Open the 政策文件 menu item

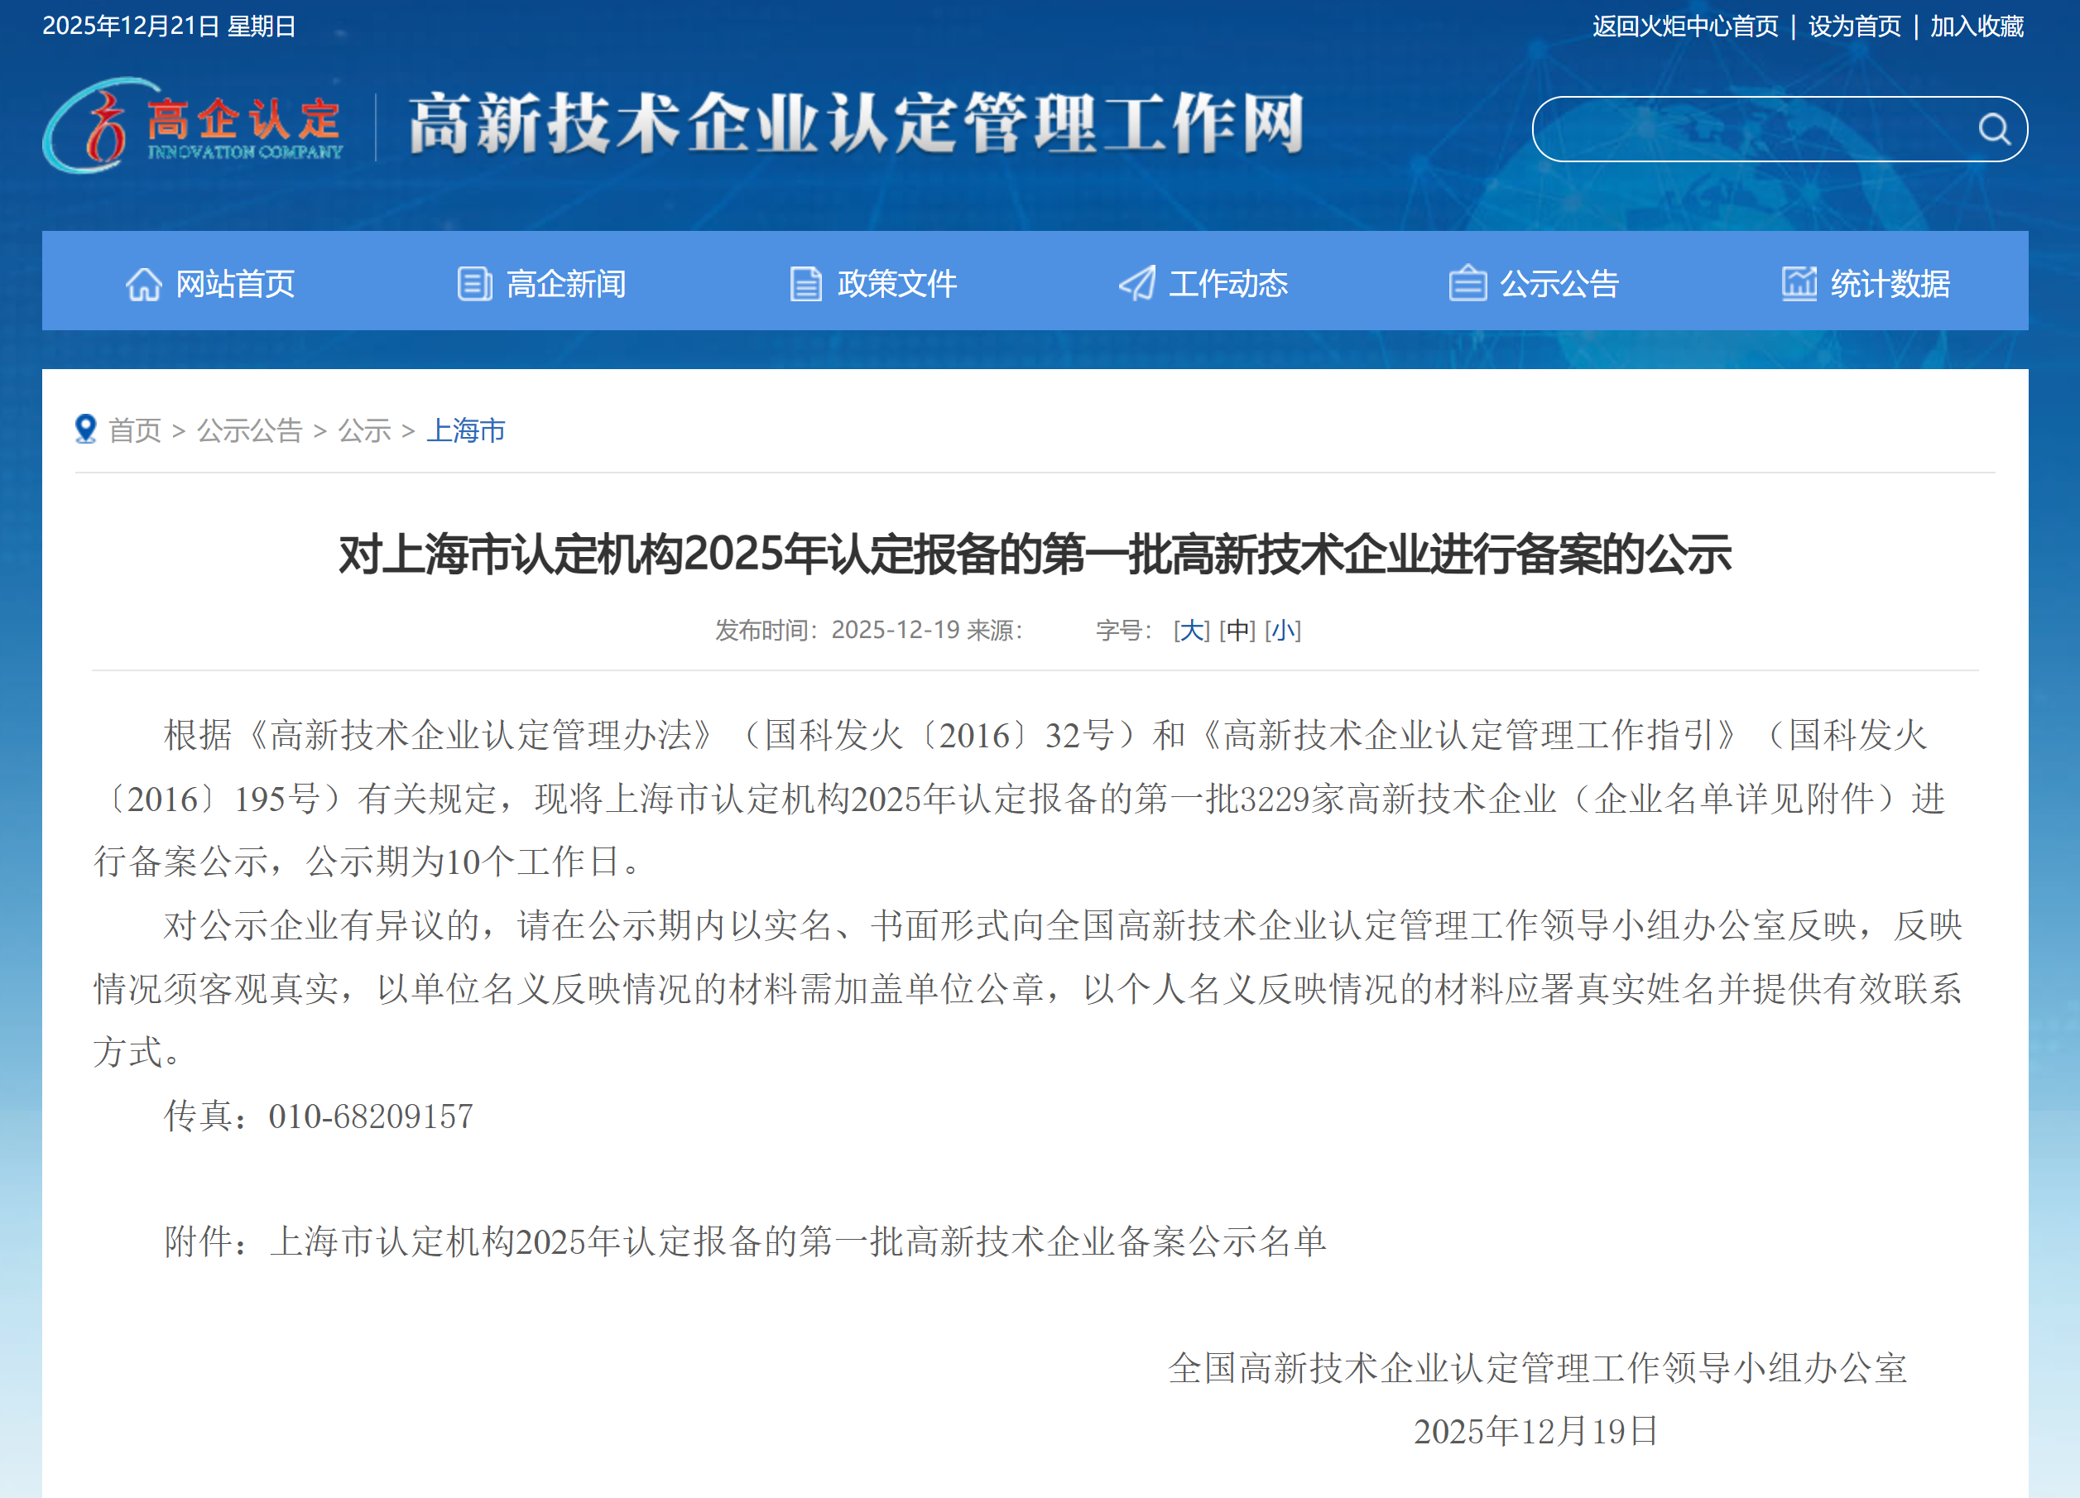pos(896,284)
